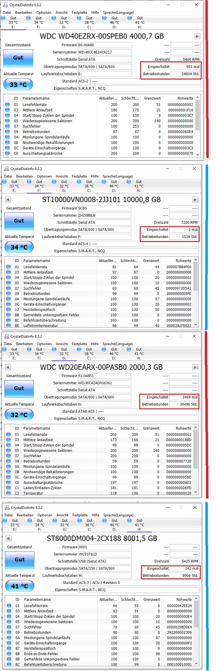
Task: Click Schnittstelle field USB (Serial ATA)
Action: [x=105, y=561]
